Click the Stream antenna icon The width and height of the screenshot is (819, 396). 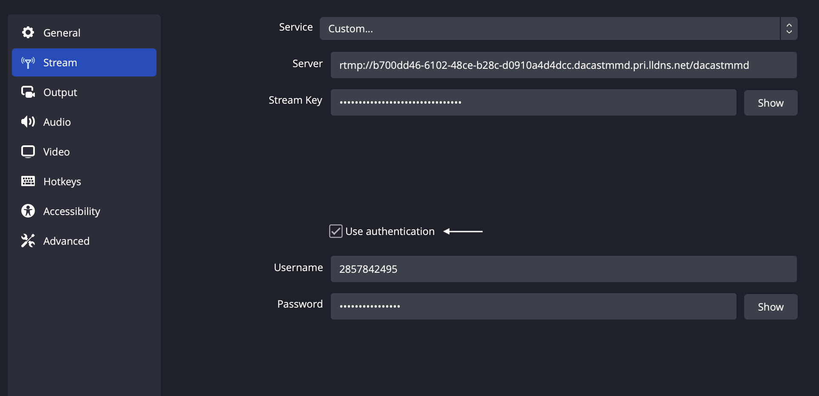28,63
